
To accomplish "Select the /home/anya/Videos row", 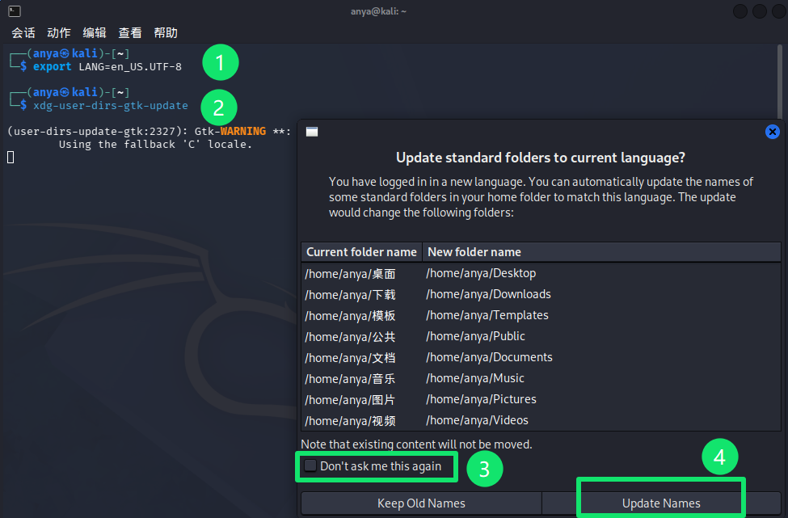I will pos(477,420).
